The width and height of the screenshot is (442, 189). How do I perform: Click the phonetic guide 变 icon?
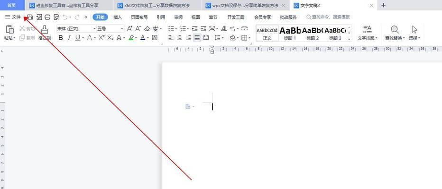point(156,28)
